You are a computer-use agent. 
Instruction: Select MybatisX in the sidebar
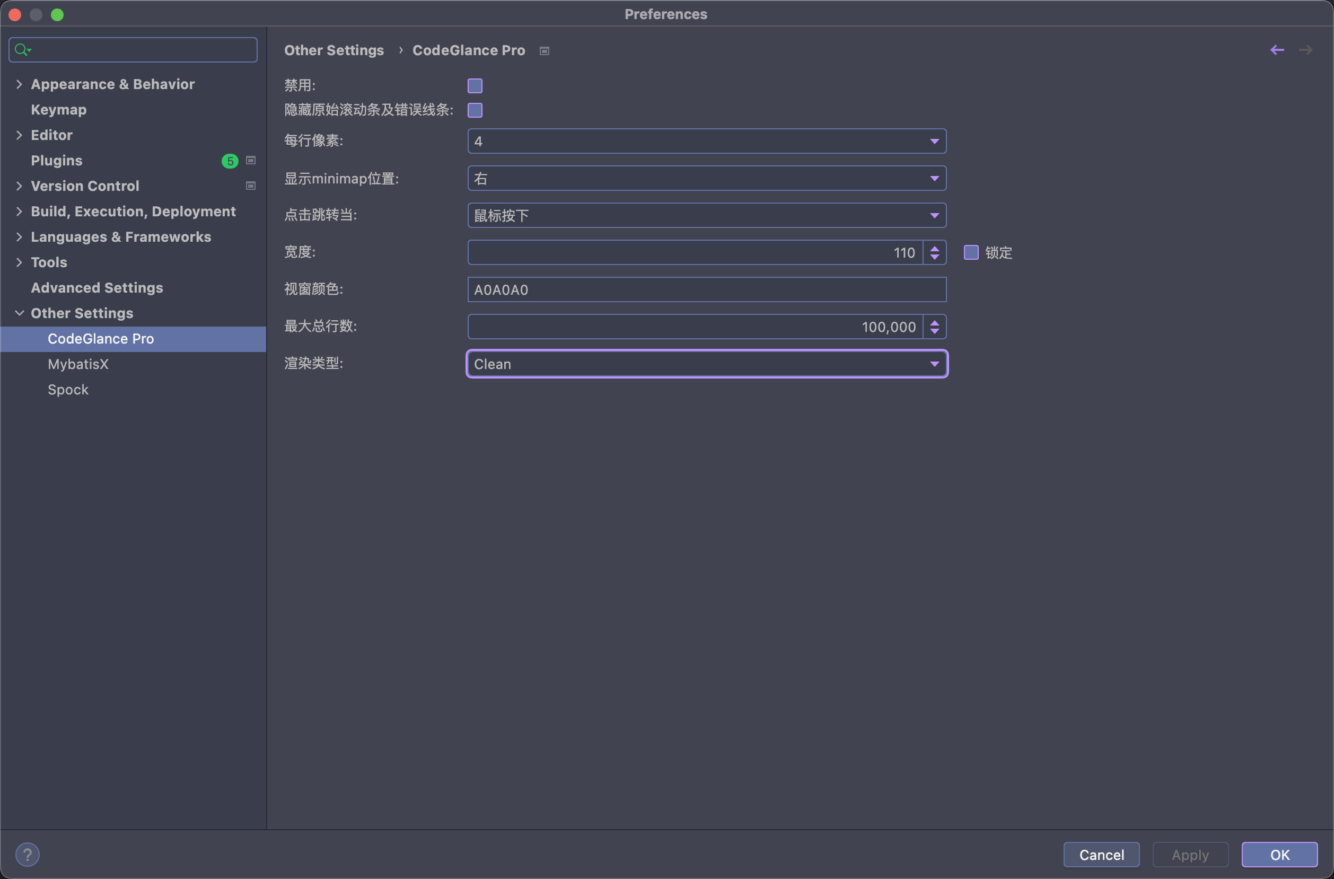78,364
